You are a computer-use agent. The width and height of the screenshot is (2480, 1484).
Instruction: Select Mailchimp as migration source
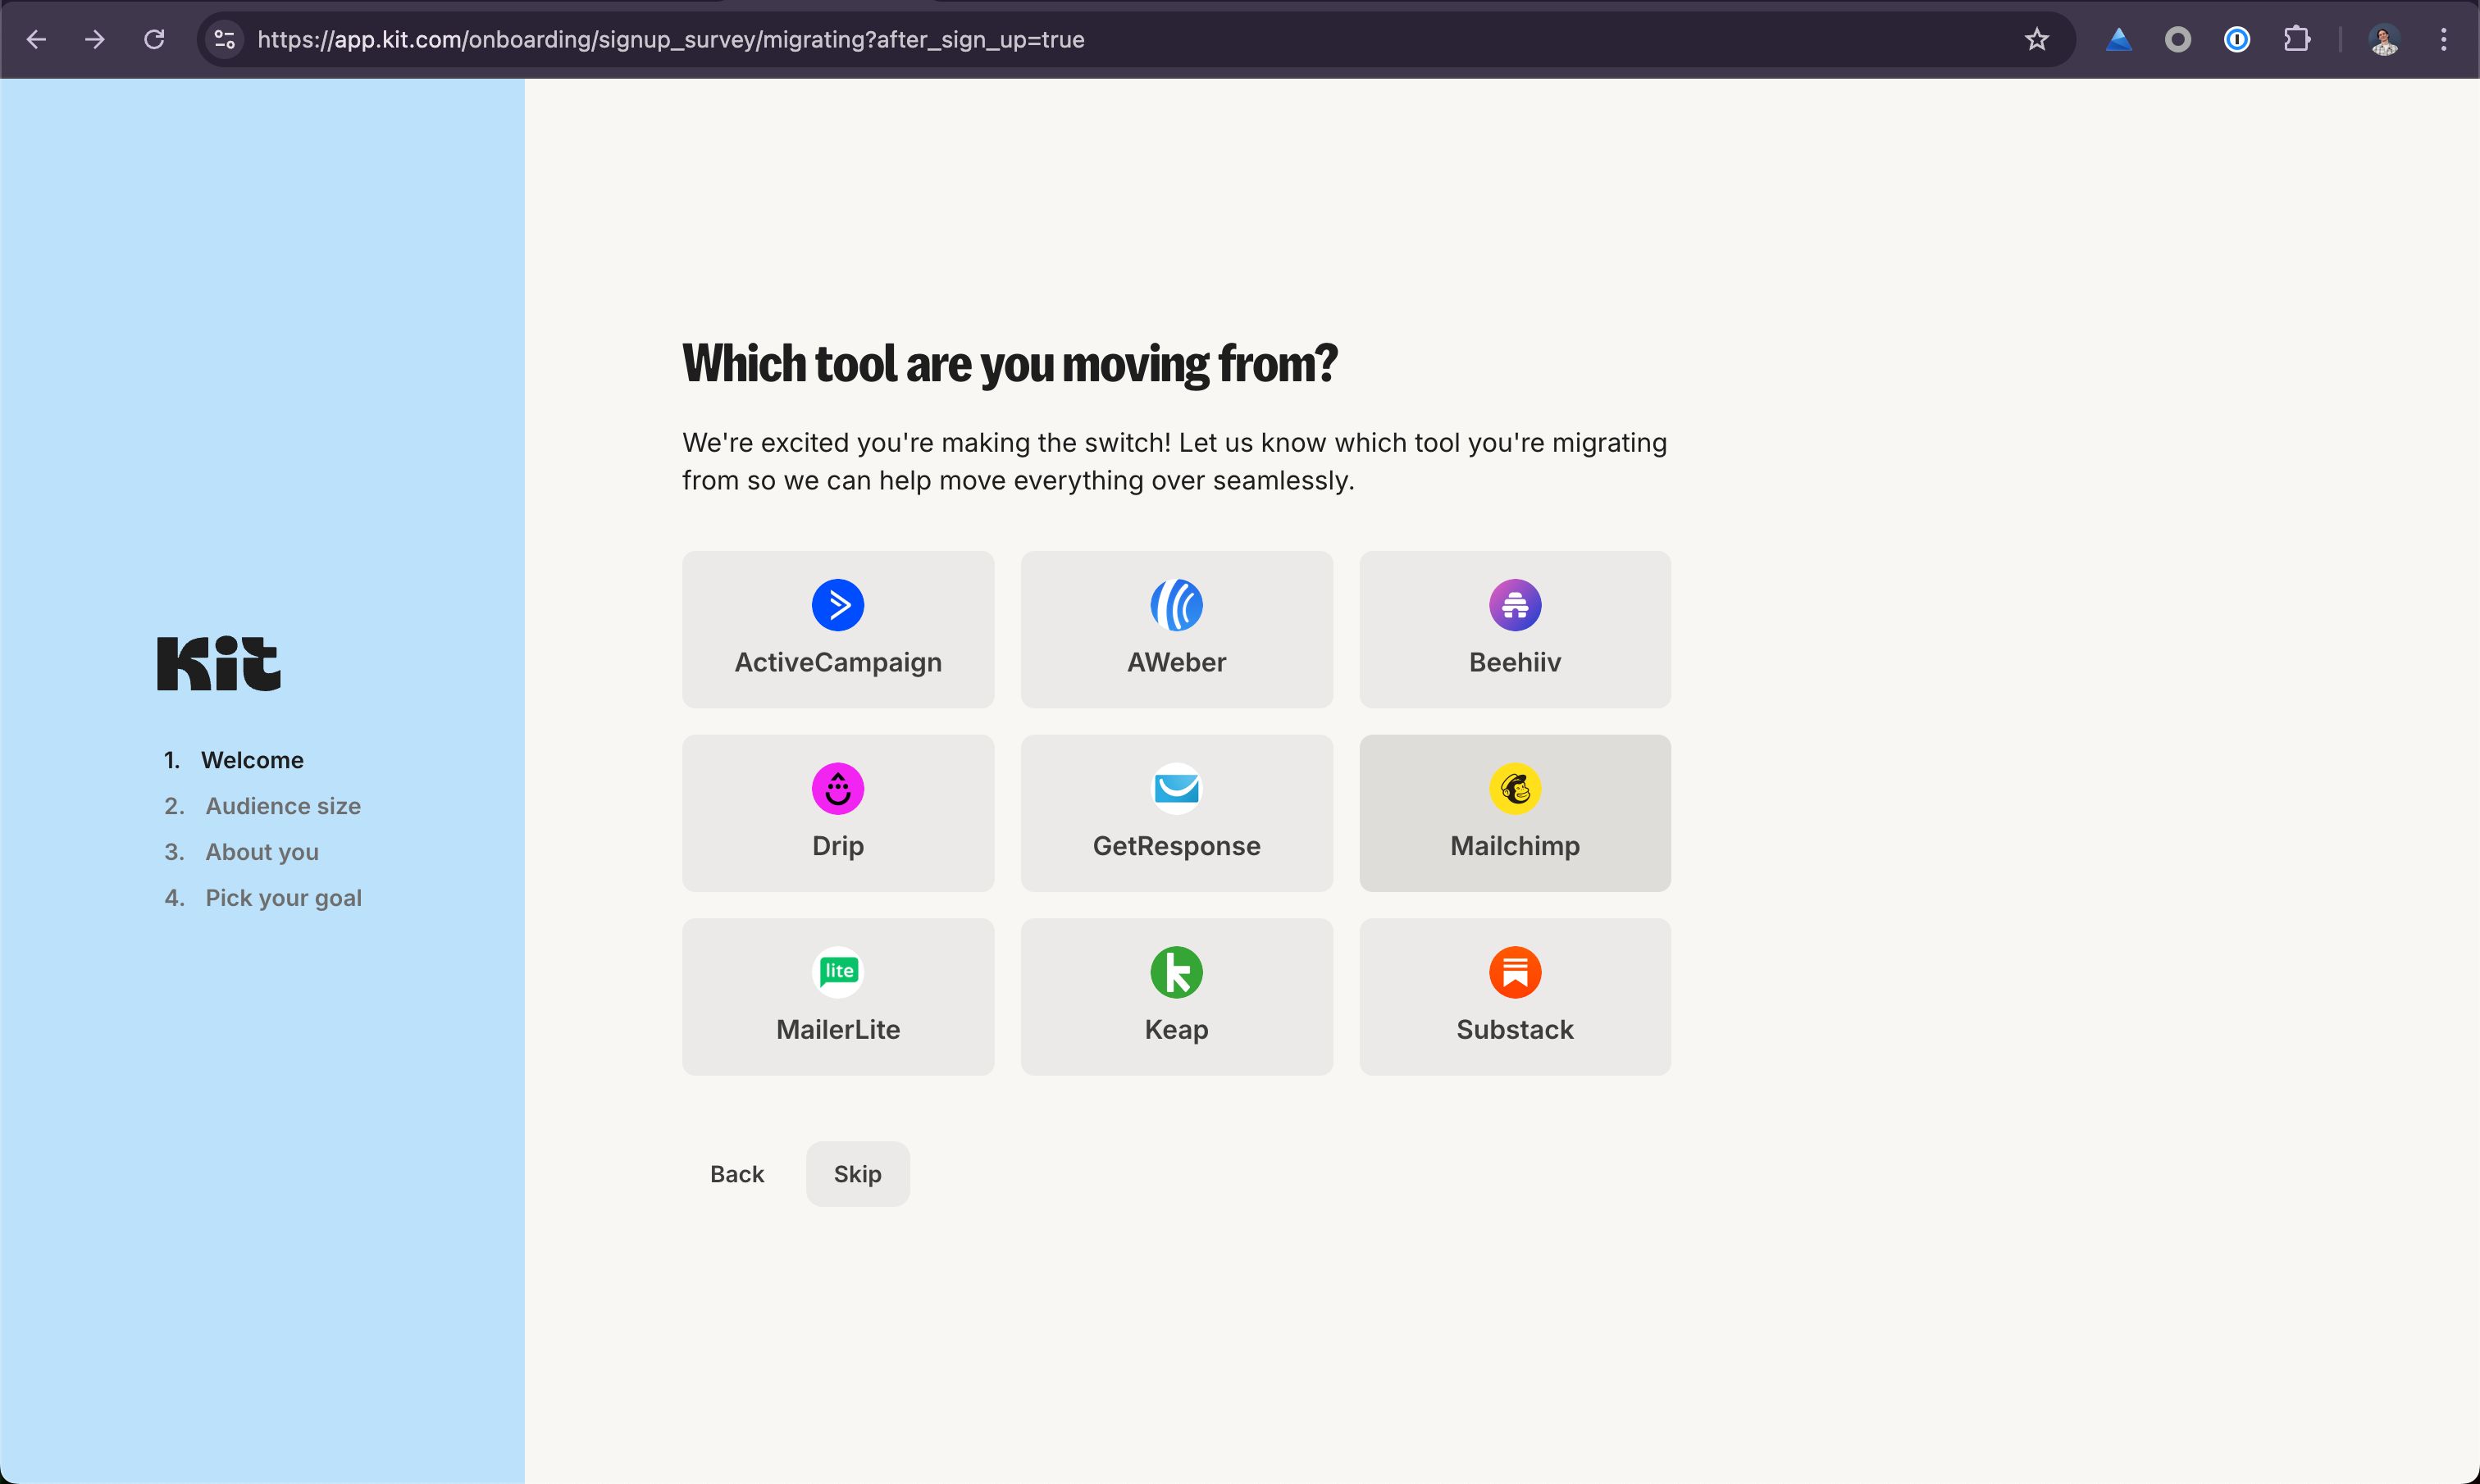pyautogui.click(x=1514, y=813)
